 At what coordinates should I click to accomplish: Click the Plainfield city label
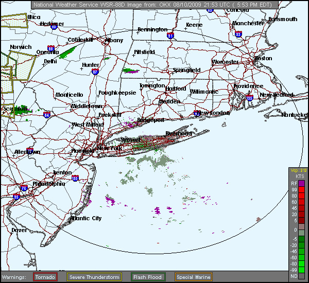point(83,151)
